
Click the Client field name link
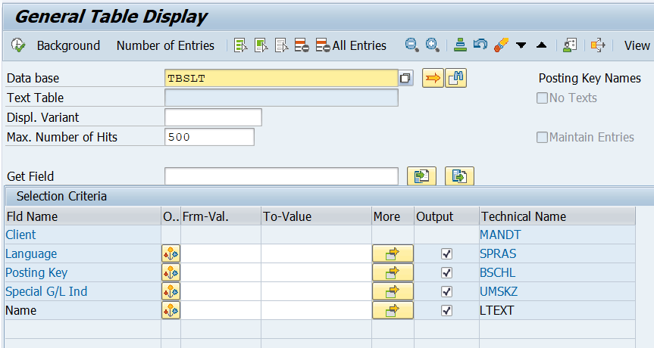point(21,235)
